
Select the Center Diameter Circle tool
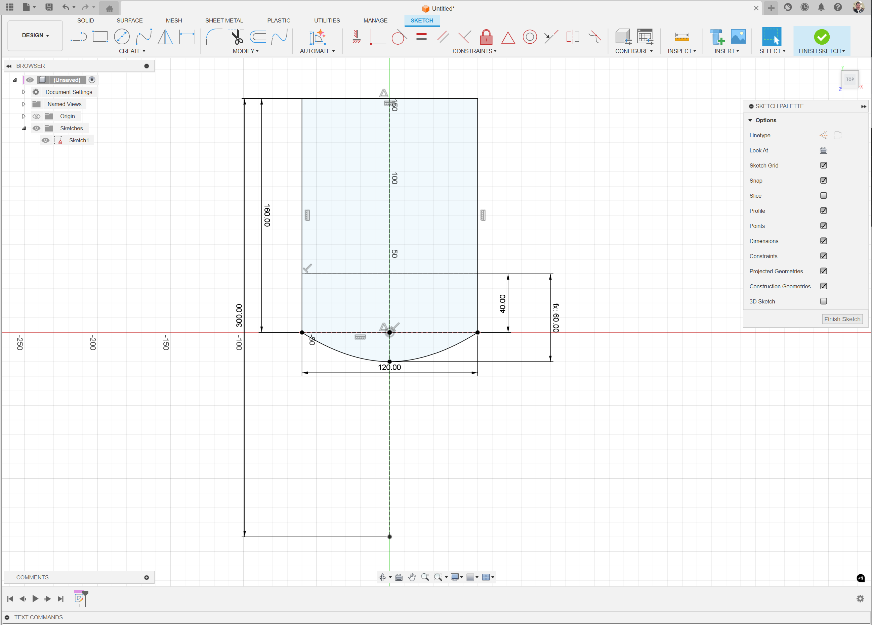(x=122, y=37)
